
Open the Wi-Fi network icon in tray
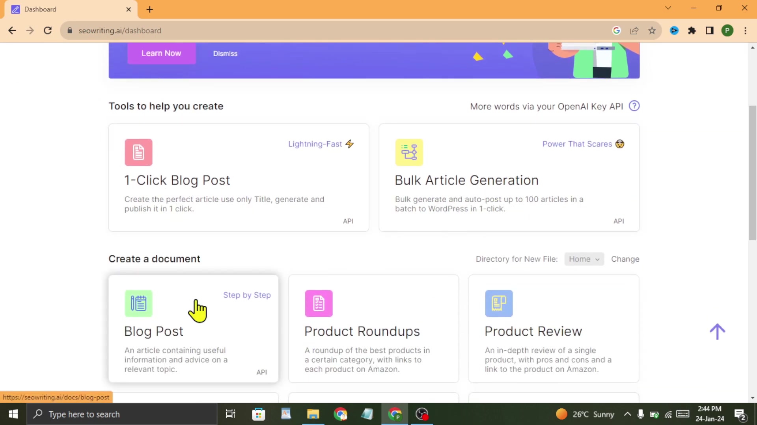(668, 414)
